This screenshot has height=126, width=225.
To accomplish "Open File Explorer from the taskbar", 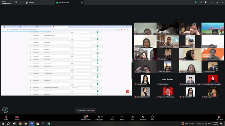I will click(x=26, y=124).
